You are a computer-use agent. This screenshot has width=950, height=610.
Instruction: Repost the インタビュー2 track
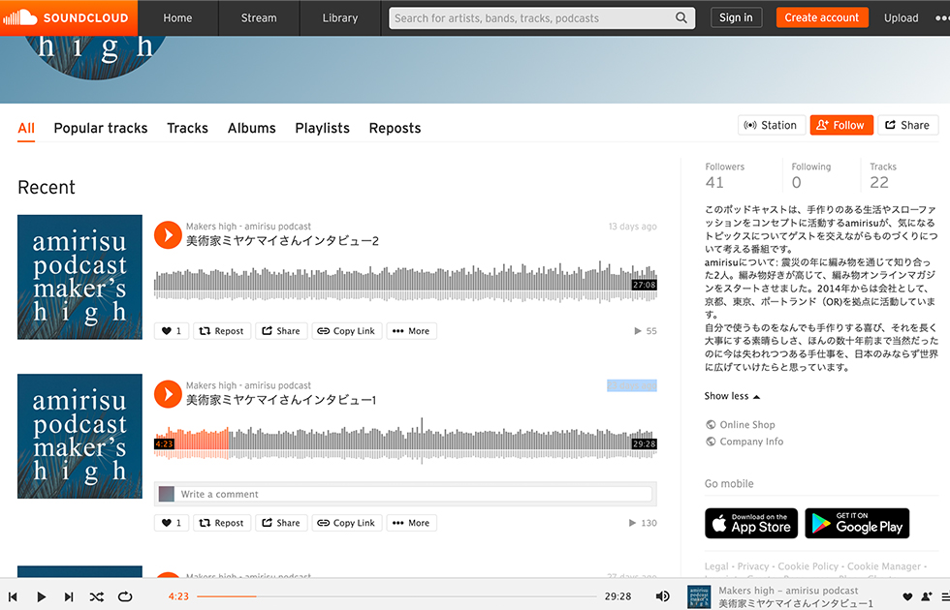click(x=222, y=331)
